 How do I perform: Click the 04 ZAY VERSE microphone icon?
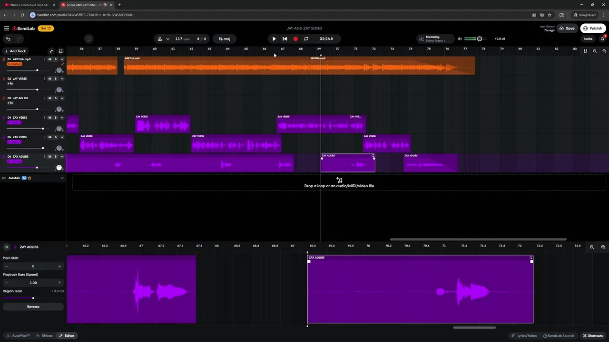click(4, 118)
